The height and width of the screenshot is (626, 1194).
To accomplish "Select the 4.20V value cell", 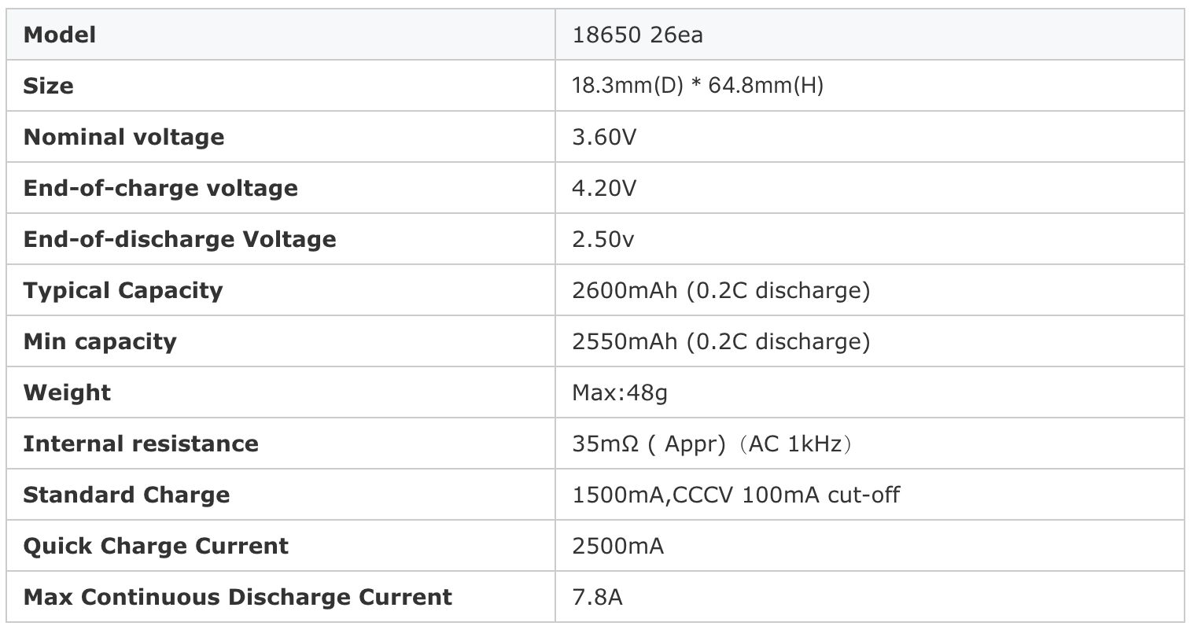I will [x=870, y=187].
